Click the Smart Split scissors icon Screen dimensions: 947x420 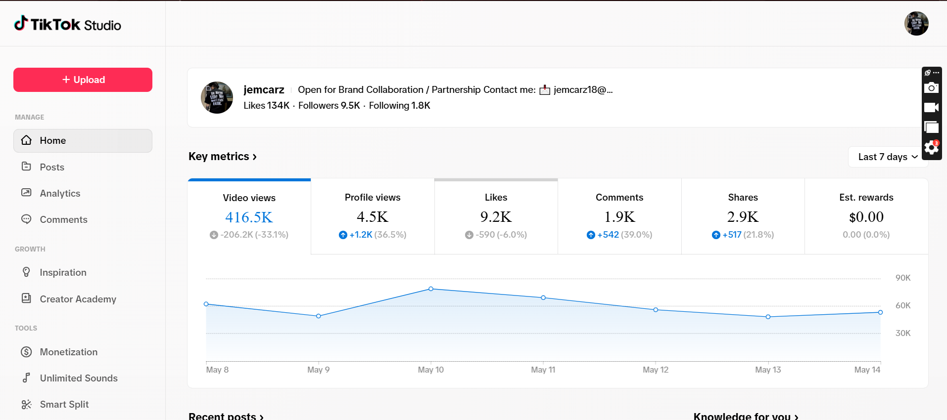(27, 404)
